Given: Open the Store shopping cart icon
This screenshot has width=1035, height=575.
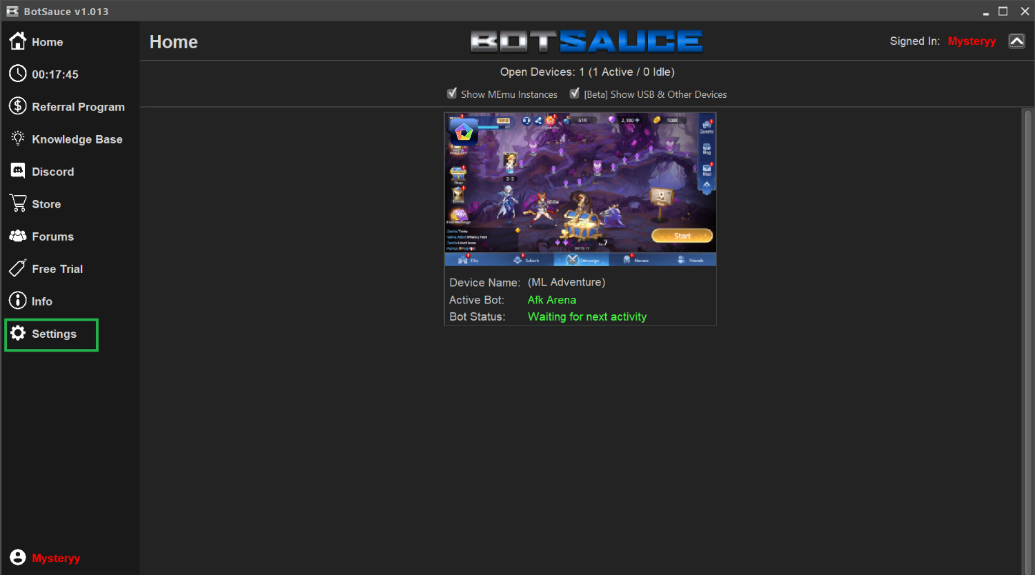Looking at the screenshot, I should click(18, 203).
